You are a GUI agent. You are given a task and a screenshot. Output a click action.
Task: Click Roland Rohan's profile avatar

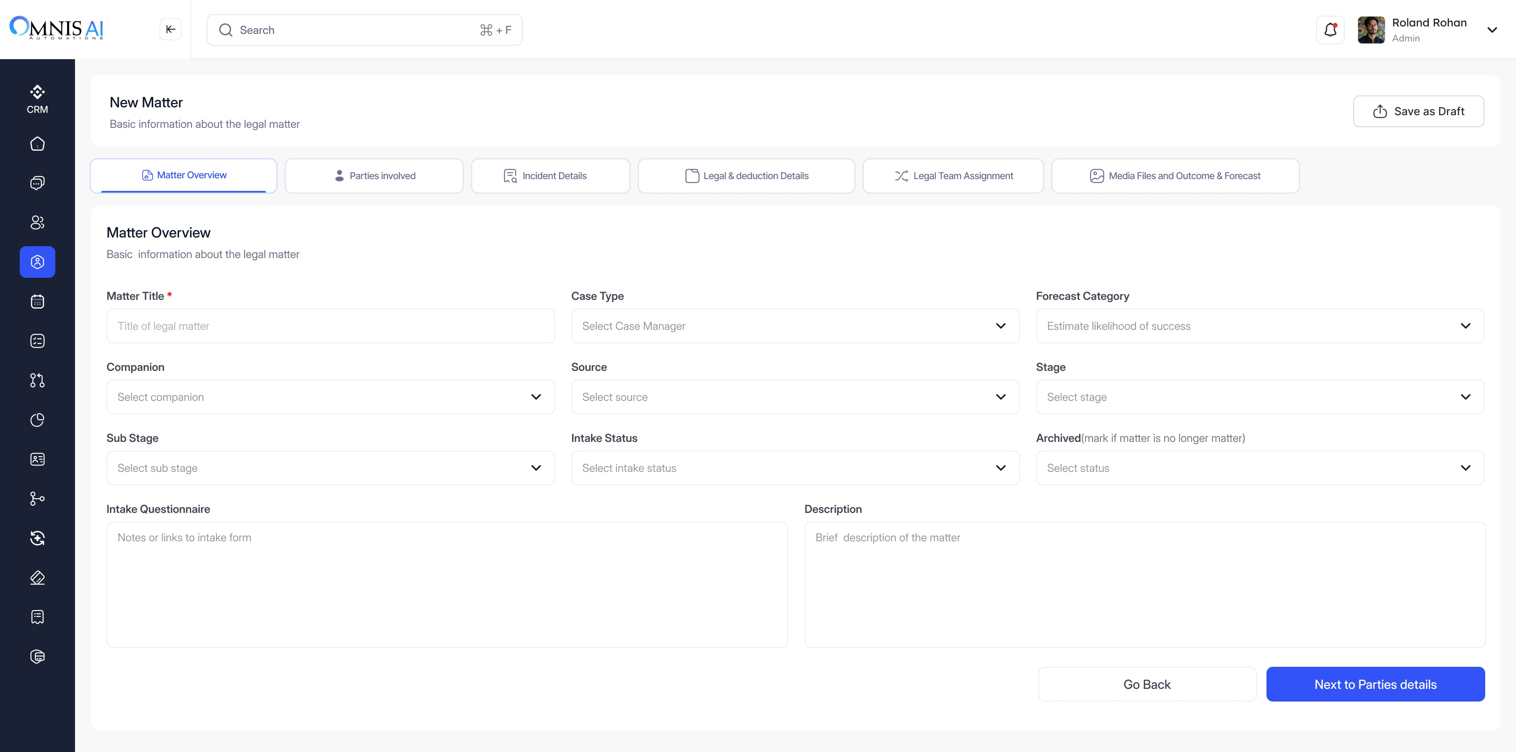[x=1371, y=30]
